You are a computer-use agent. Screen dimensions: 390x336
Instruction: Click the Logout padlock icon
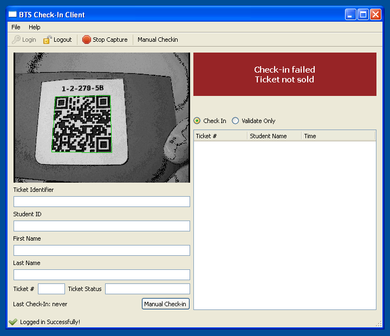pyautogui.click(x=47, y=40)
